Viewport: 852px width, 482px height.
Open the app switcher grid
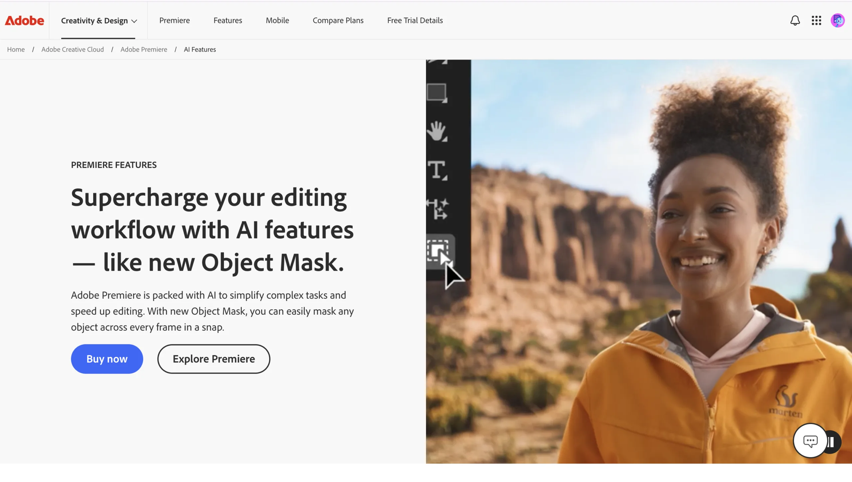[x=816, y=21]
